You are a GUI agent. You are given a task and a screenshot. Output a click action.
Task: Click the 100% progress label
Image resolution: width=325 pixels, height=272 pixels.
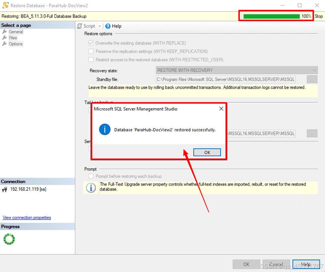(x=306, y=16)
